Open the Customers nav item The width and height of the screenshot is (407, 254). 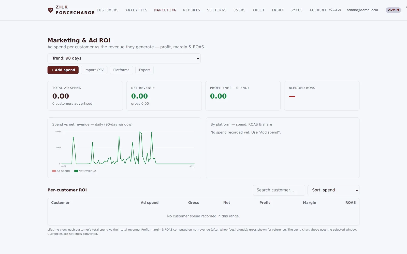(x=108, y=10)
